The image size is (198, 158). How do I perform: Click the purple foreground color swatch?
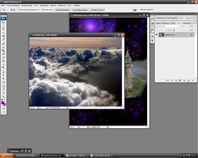[3, 103]
